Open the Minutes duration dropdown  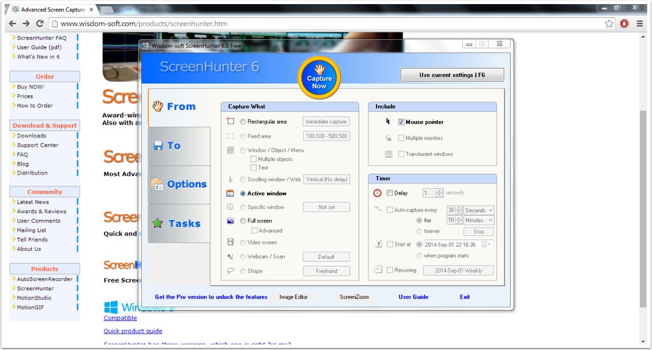pos(479,220)
